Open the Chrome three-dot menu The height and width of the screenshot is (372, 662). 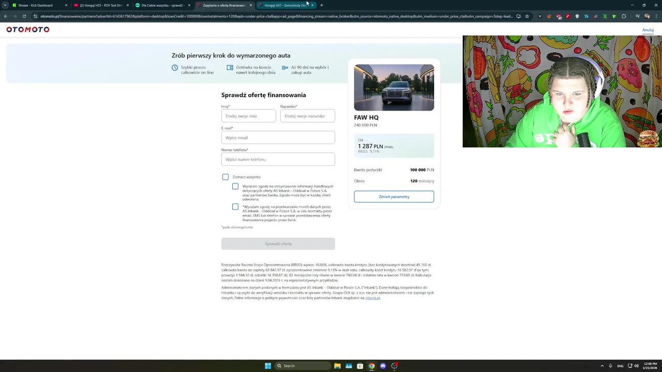(x=656, y=16)
